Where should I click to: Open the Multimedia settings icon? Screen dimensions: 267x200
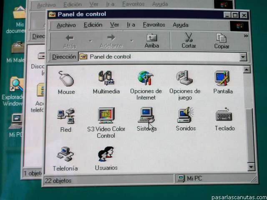(x=106, y=78)
